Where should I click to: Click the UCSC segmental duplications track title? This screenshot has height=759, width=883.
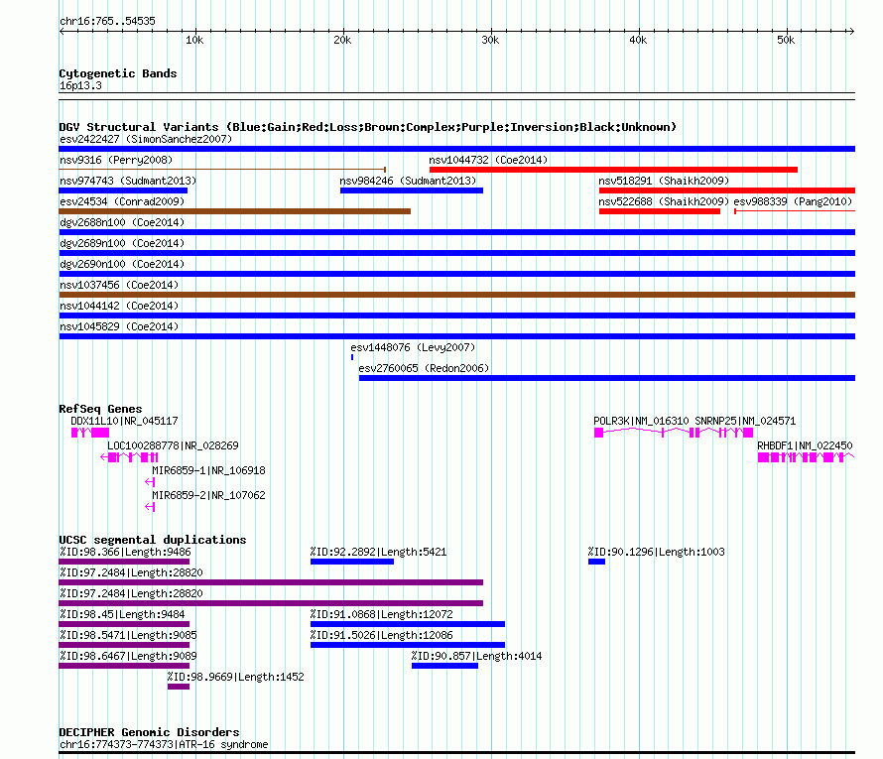(153, 540)
